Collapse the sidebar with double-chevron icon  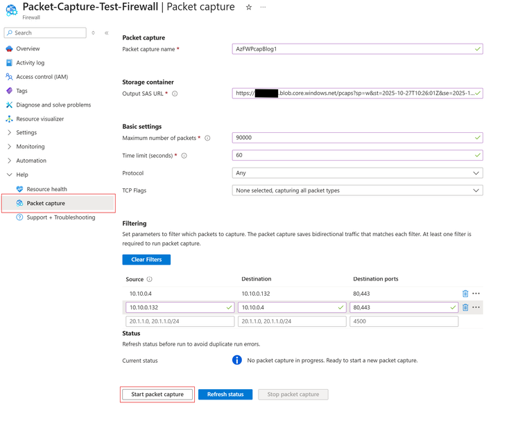click(107, 33)
